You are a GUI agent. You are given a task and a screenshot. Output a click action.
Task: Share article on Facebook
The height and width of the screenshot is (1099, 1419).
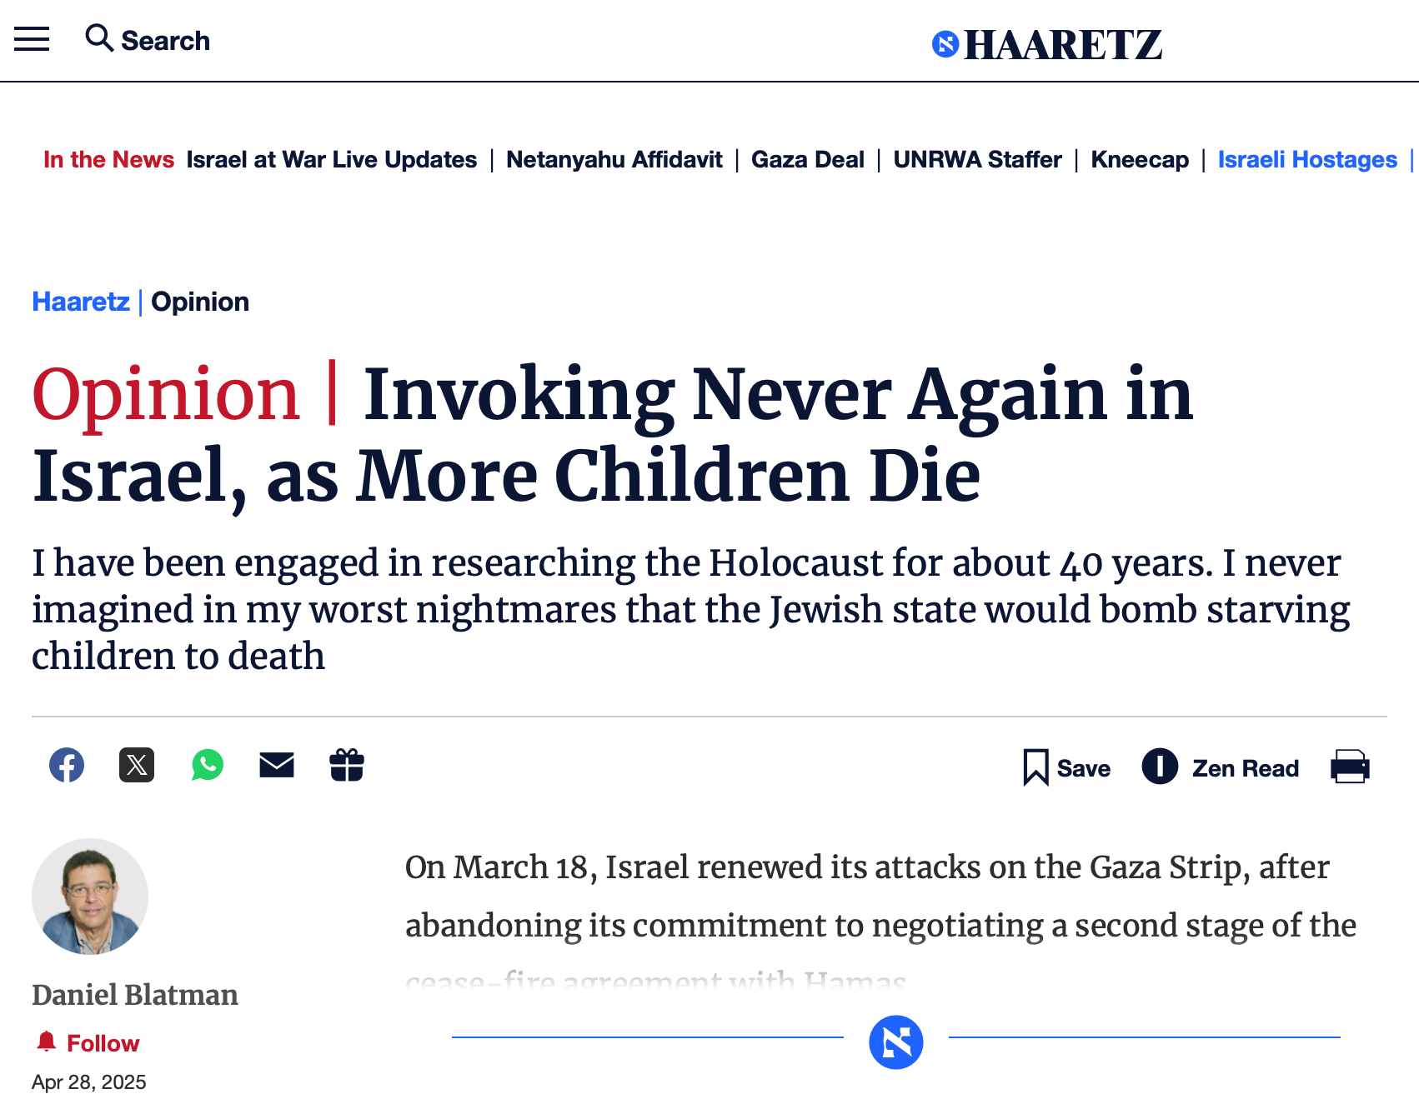67,765
